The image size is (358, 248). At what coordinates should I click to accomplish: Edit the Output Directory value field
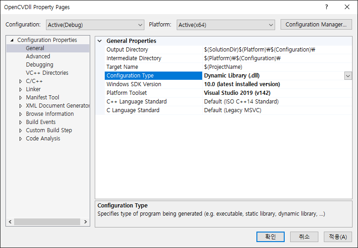tap(277, 50)
